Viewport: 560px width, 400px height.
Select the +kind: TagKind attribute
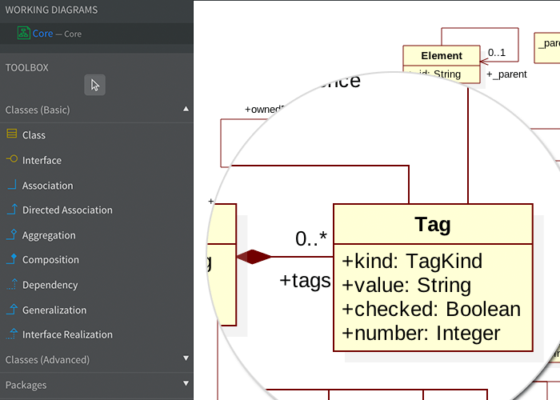pyautogui.click(x=412, y=261)
